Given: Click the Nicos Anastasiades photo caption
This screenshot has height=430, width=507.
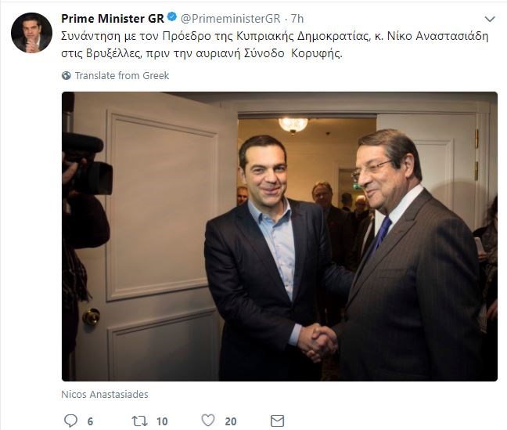Looking at the screenshot, I should (x=104, y=395).
